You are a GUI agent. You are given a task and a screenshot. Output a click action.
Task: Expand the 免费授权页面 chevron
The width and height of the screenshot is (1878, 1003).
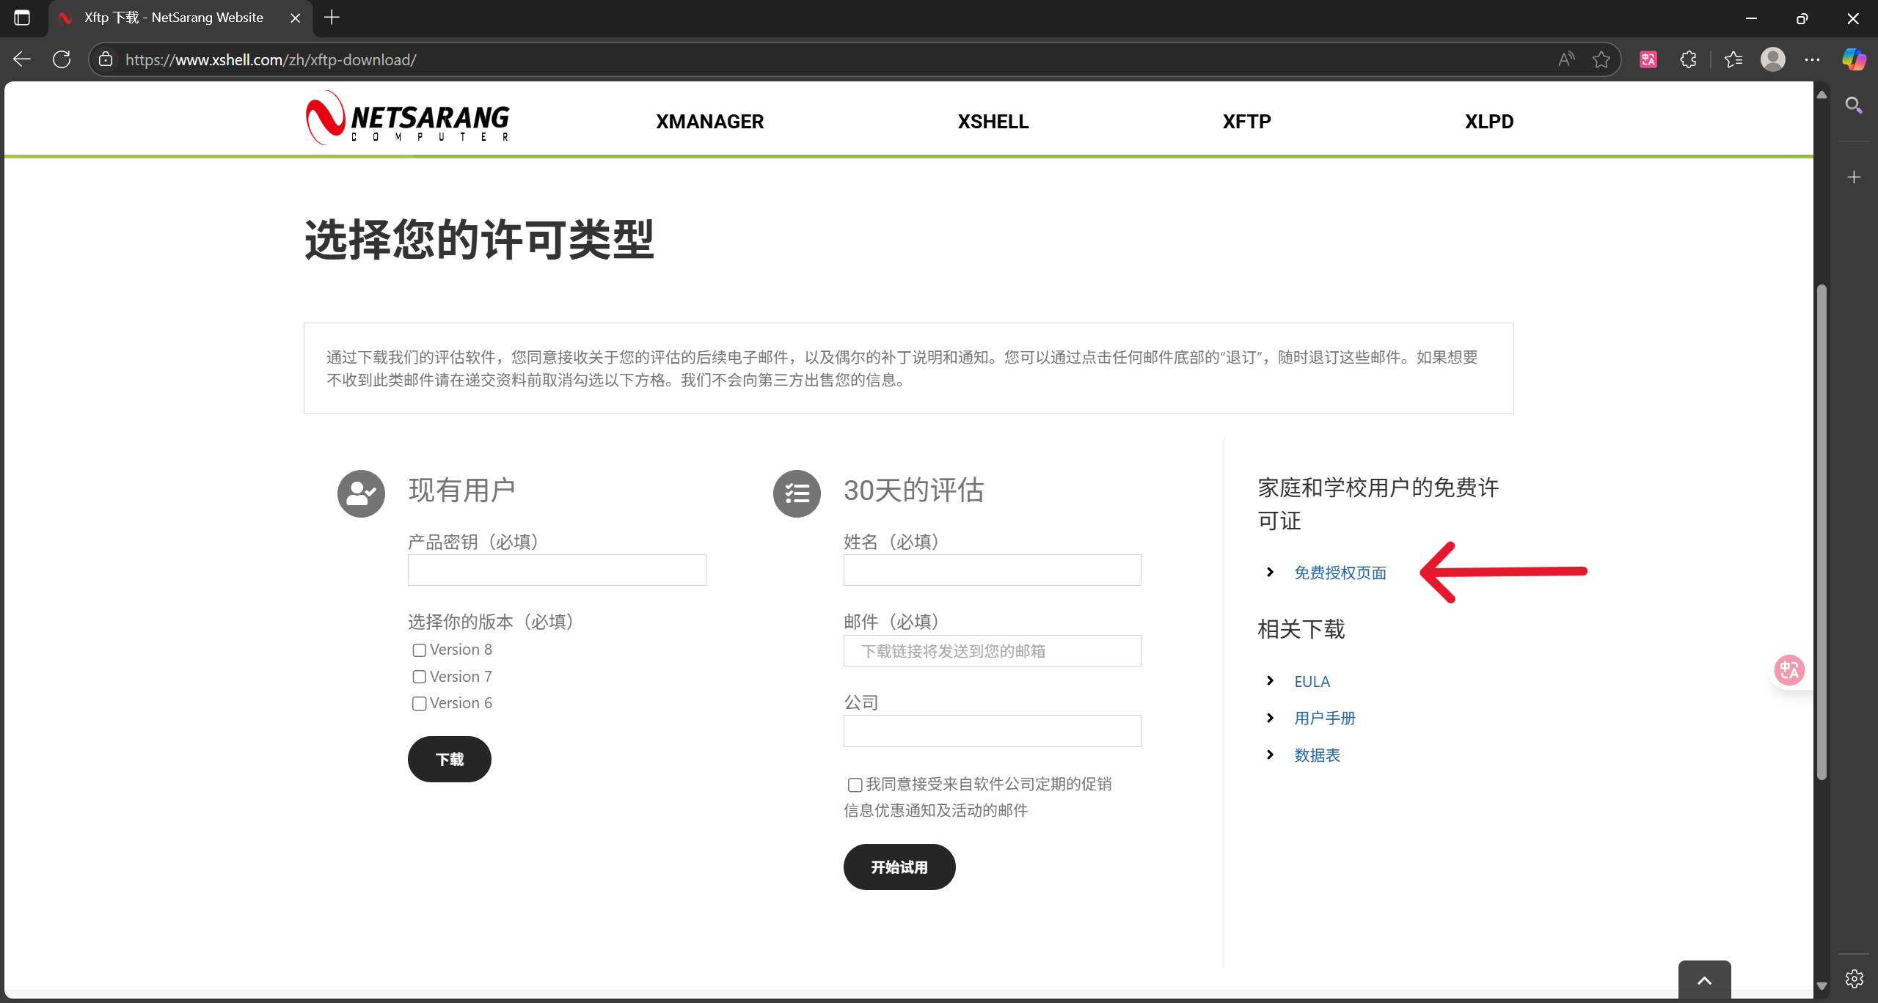coord(1271,572)
